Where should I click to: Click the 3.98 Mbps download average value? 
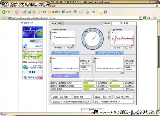coord(102,83)
